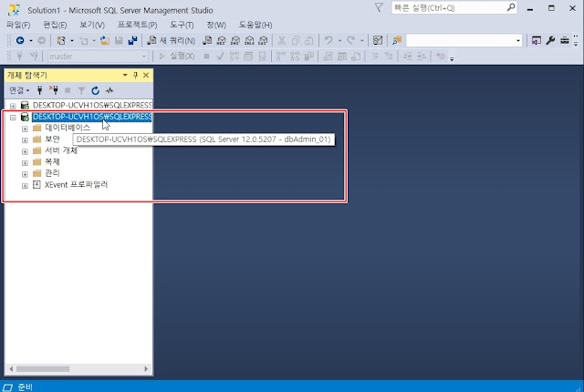This screenshot has height=392, width=584.
Task: Click the Analysis Services DAX Query icon
Action: (x=264, y=40)
